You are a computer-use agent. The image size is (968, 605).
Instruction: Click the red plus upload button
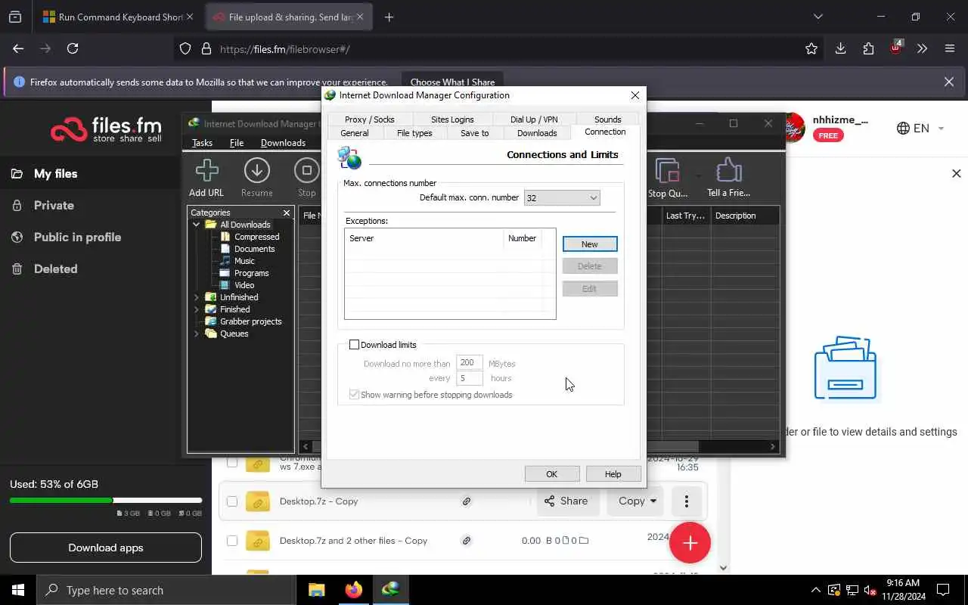(x=690, y=542)
